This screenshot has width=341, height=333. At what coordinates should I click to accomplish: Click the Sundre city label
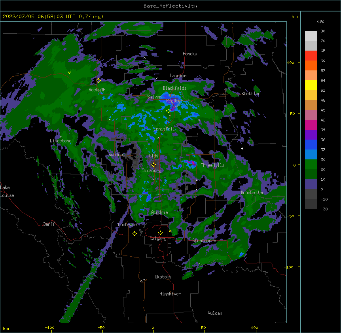(116, 155)
